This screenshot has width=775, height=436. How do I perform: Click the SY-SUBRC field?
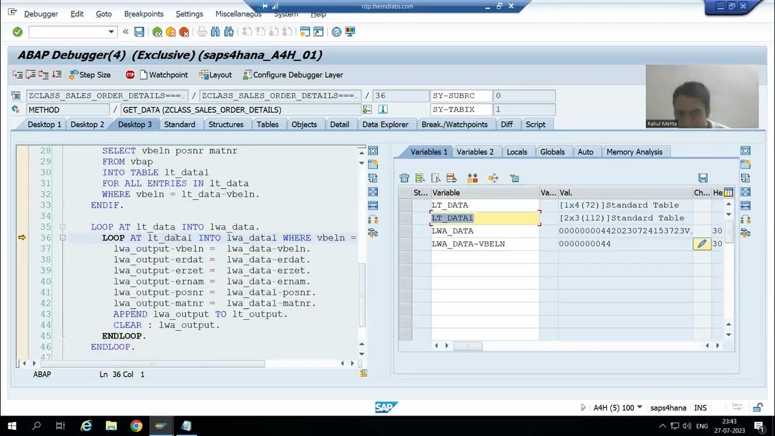click(x=463, y=96)
